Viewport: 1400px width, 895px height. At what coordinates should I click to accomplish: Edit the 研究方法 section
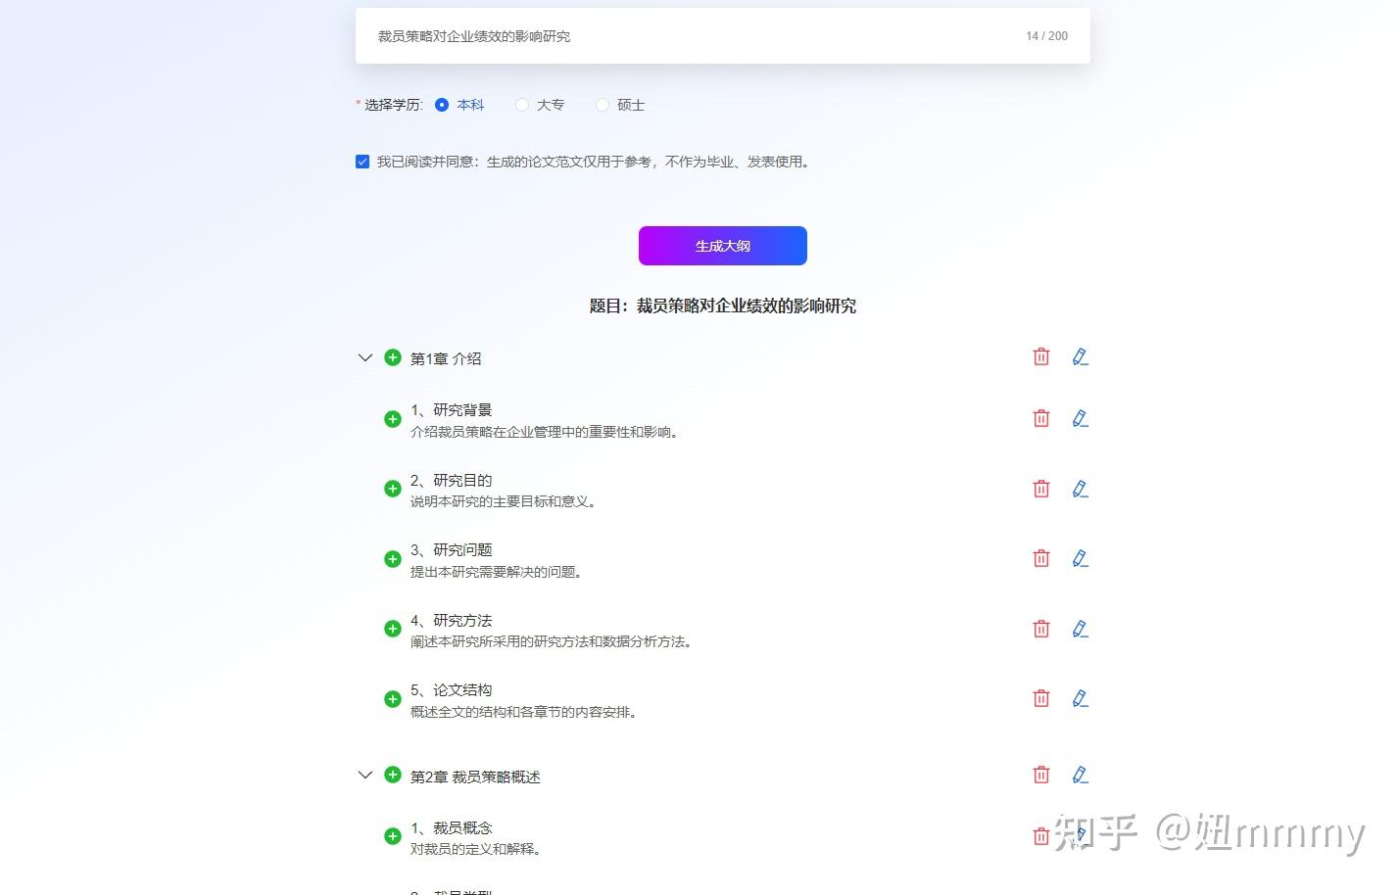(x=1080, y=629)
